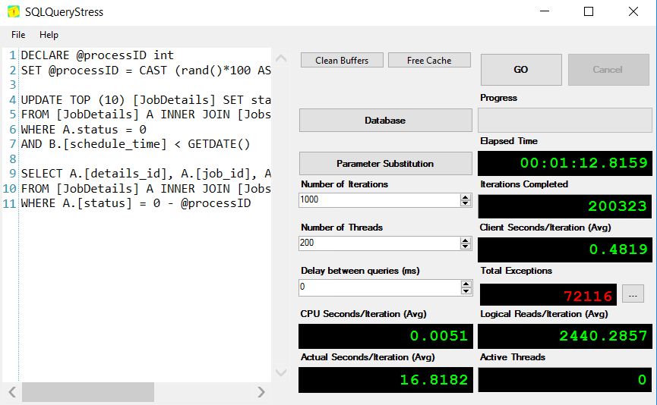
Task: Click the Number of Threads input field
Action: [378, 243]
